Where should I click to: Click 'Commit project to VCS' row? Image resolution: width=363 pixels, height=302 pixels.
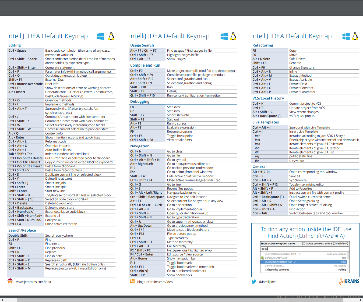point(305,104)
